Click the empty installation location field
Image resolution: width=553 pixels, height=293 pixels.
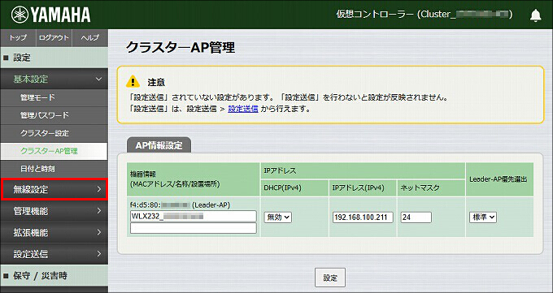pos(194,228)
